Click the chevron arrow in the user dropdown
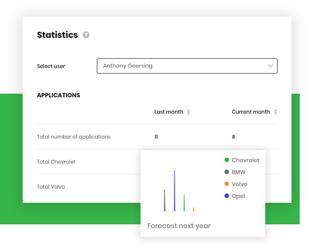Image resolution: width=309 pixels, height=247 pixels. (x=270, y=66)
